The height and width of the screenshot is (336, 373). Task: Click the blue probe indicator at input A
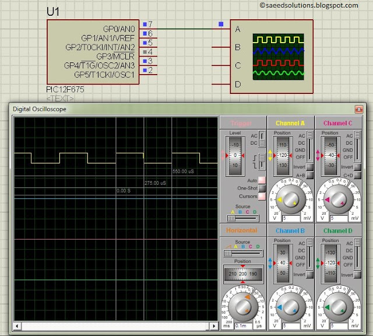click(221, 24)
